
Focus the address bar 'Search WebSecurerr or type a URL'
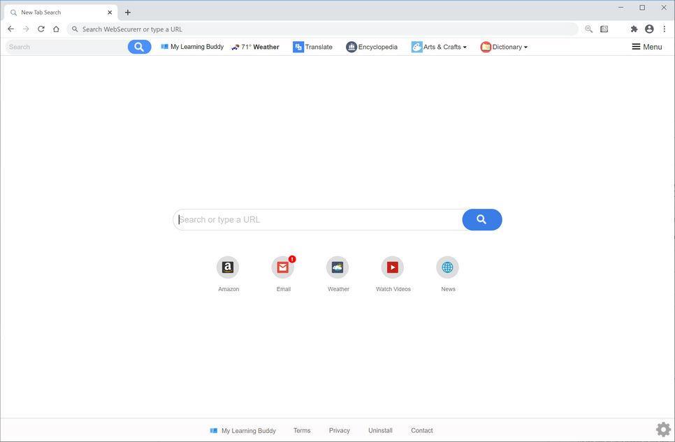[322, 29]
